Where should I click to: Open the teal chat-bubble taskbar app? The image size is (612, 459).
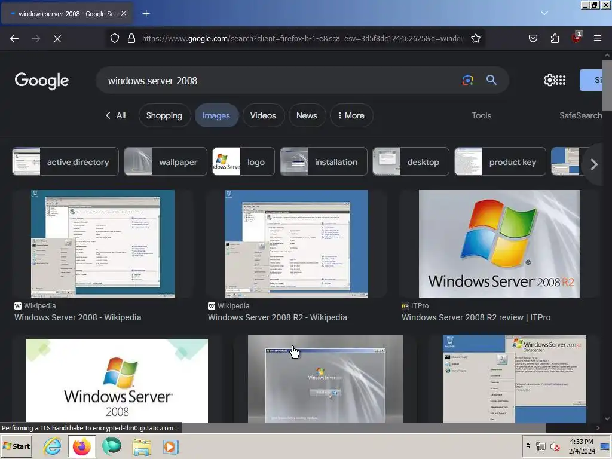(x=112, y=446)
